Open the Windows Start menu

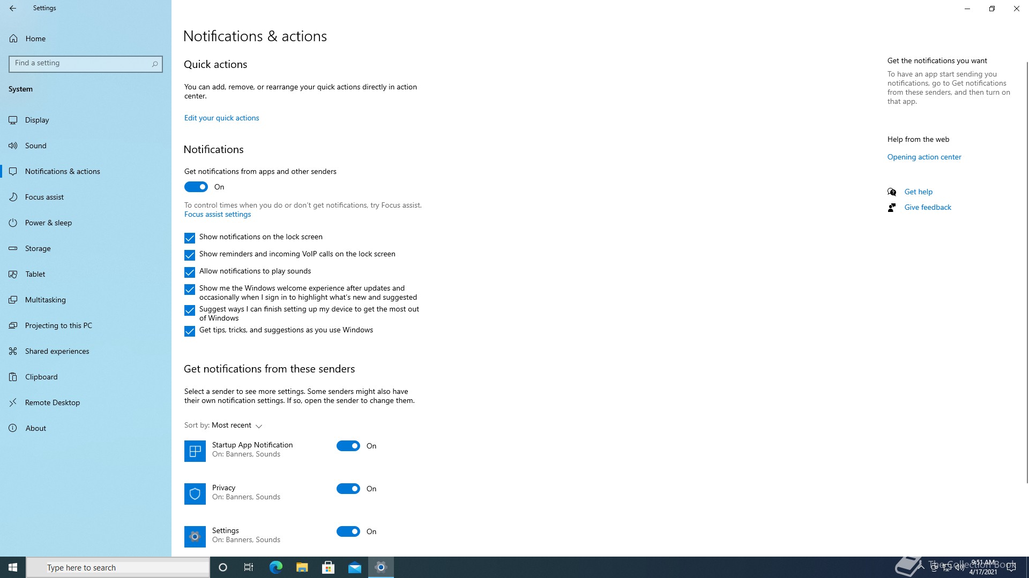pyautogui.click(x=13, y=567)
